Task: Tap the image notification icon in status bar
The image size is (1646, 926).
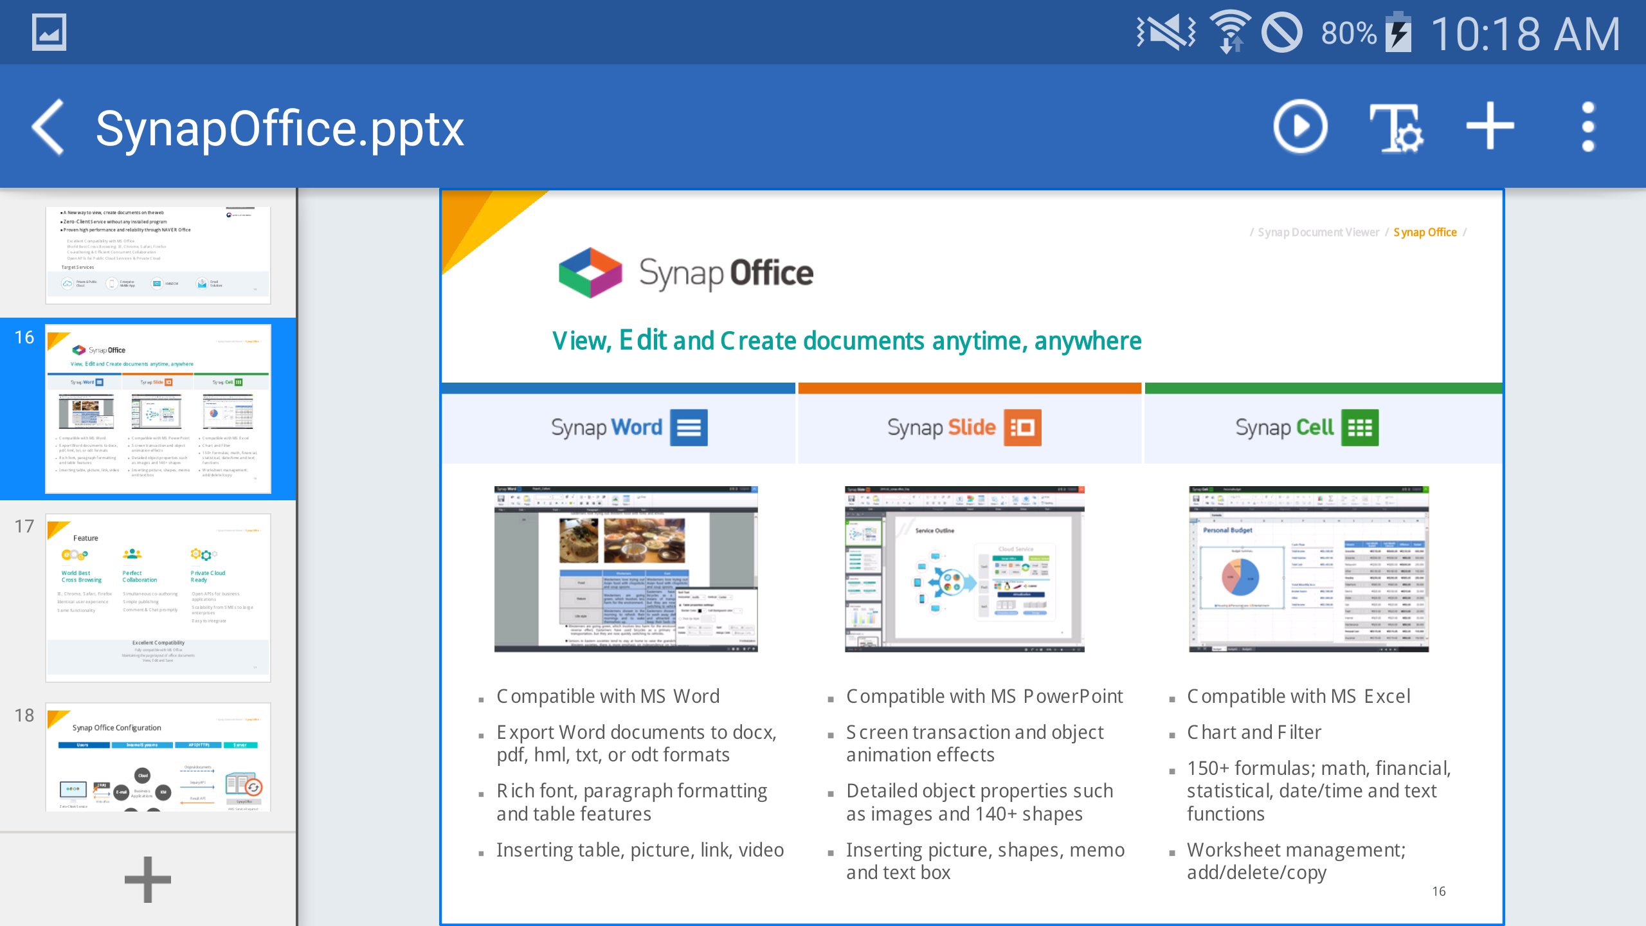Action: coord(49,32)
